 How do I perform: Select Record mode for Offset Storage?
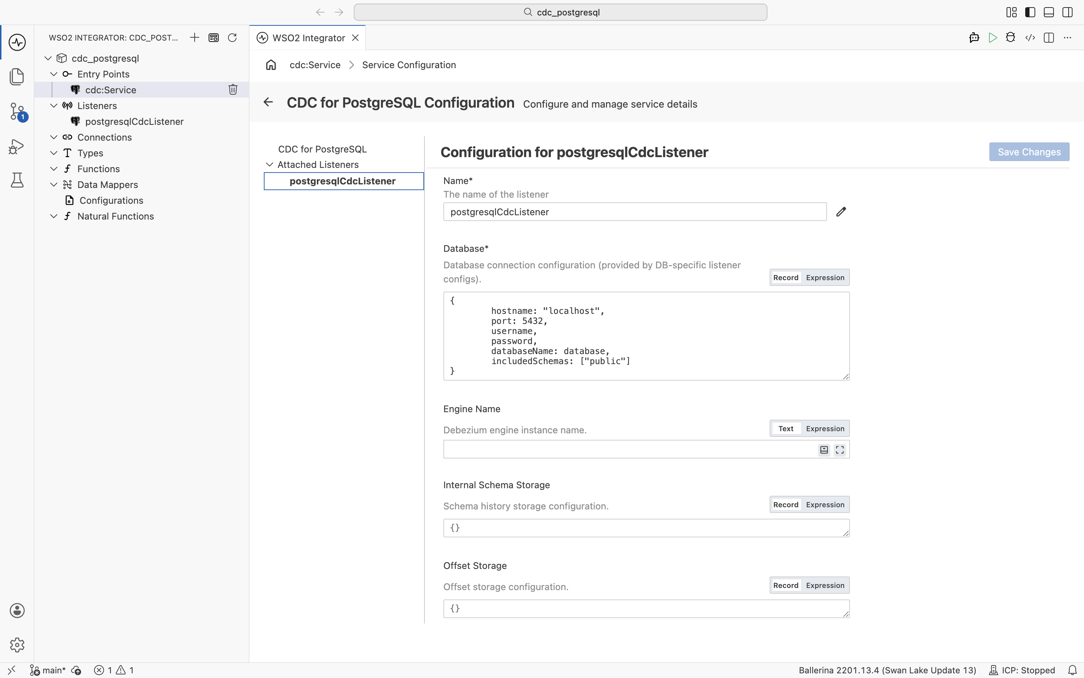[x=786, y=585]
